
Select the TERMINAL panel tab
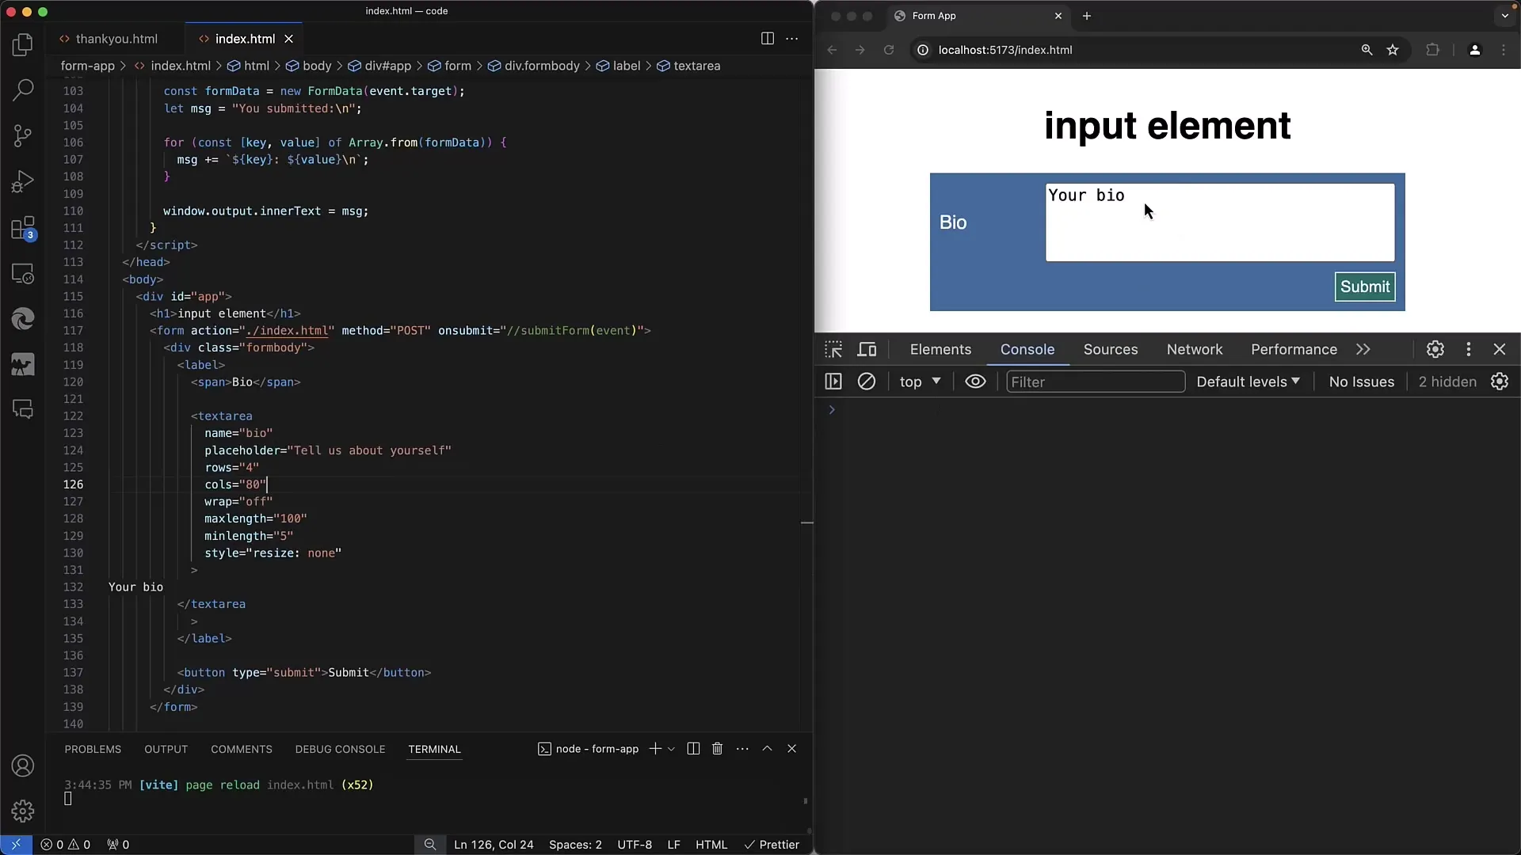(434, 749)
